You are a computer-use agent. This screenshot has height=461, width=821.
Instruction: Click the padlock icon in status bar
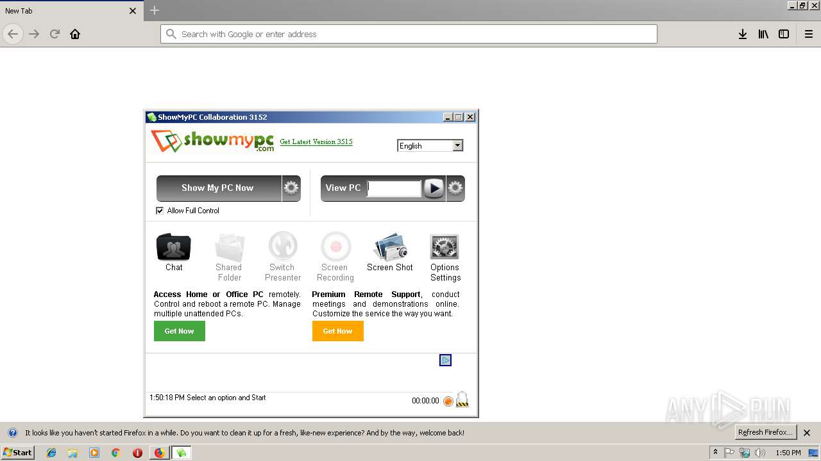pos(462,400)
